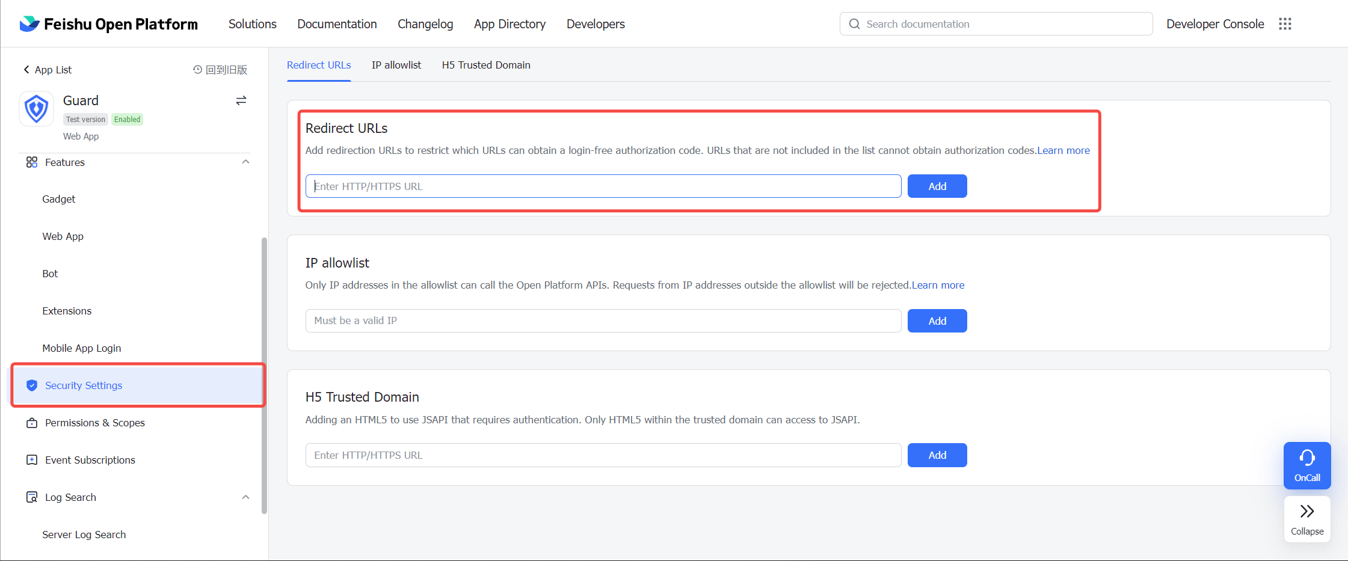Switch to the H5 Trusted Domain tab
Image resolution: width=1348 pixels, height=561 pixels.
click(x=485, y=65)
